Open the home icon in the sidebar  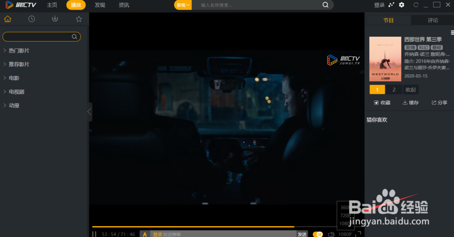coord(8,19)
